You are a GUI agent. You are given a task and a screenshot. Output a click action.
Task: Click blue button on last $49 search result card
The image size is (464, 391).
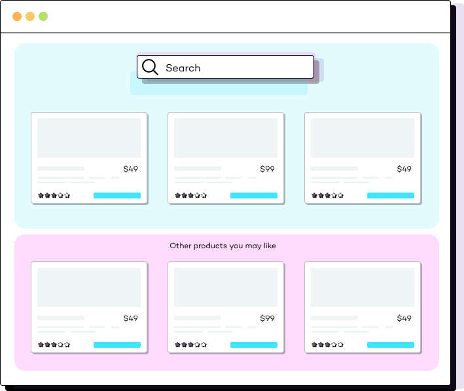[x=390, y=195]
